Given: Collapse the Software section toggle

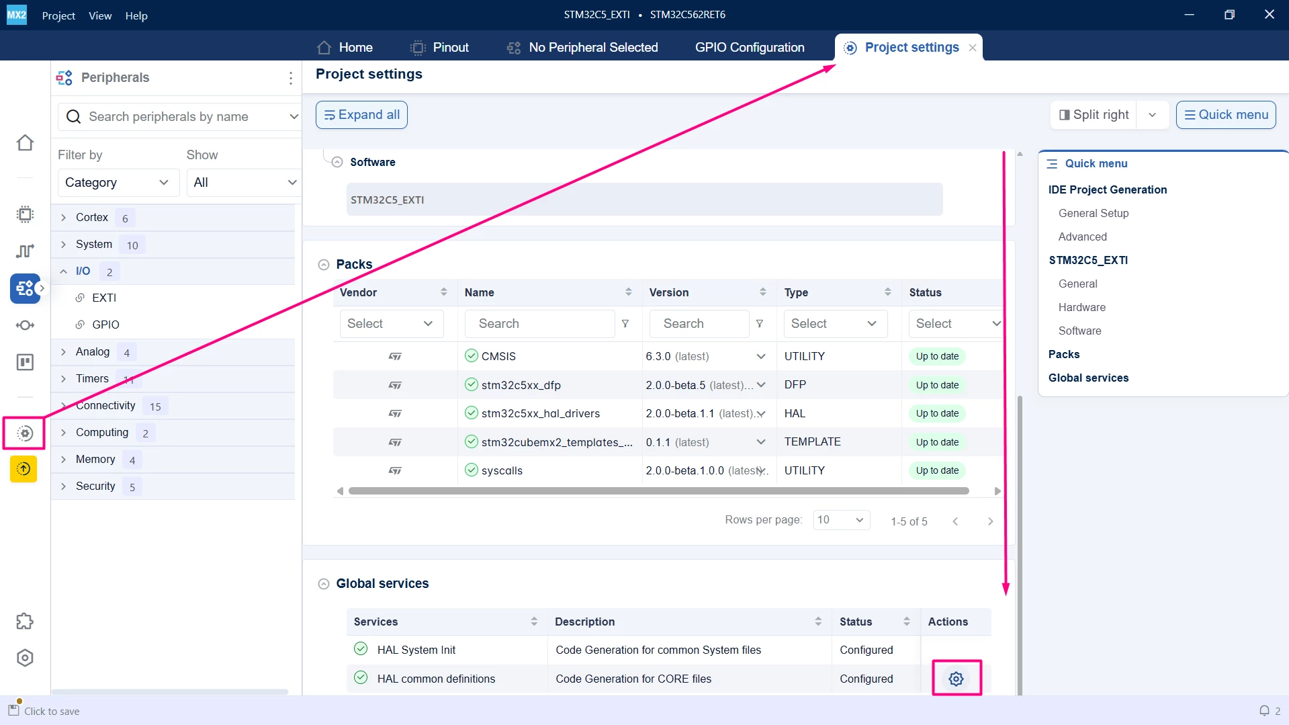Looking at the screenshot, I should 337,162.
